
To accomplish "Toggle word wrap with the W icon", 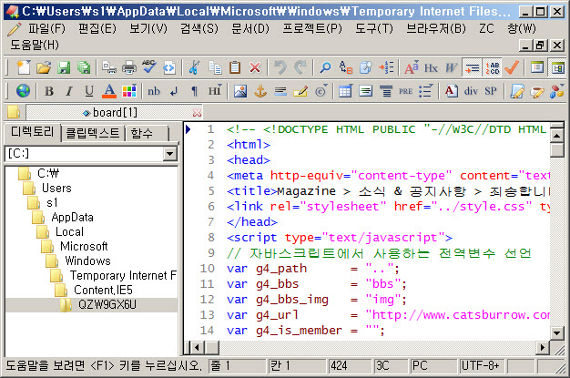I will 451,67.
